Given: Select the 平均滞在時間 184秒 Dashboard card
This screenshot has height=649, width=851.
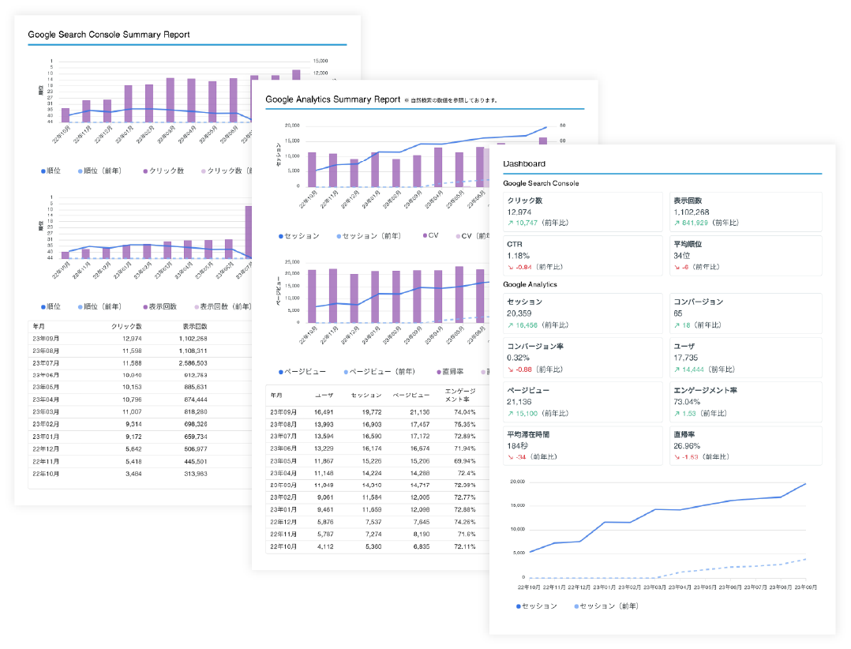Looking at the screenshot, I should click(x=583, y=445).
